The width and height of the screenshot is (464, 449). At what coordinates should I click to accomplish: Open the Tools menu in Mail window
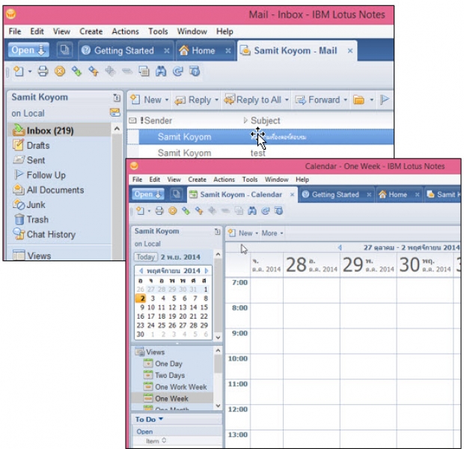[x=158, y=31]
